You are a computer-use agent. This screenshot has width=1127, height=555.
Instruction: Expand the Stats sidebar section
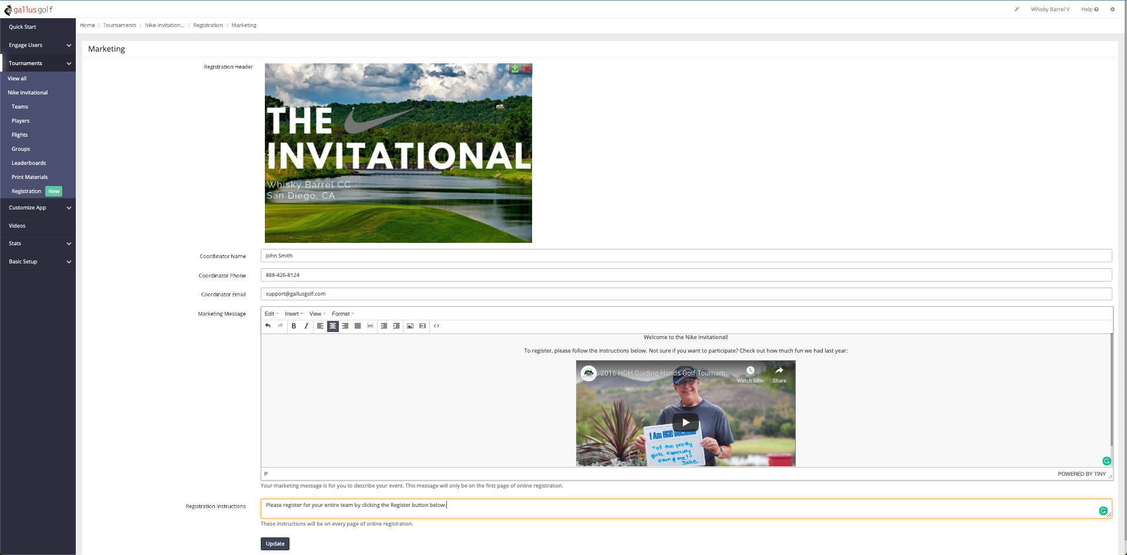click(38, 243)
